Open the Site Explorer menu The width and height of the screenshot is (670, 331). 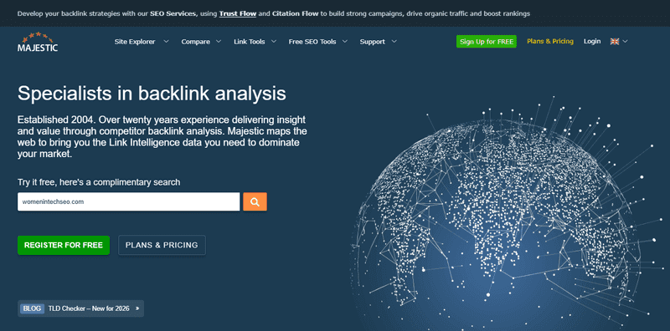(x=135, y=42)
